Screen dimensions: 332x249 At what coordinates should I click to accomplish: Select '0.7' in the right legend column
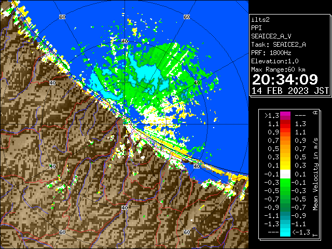coord(300,149)
